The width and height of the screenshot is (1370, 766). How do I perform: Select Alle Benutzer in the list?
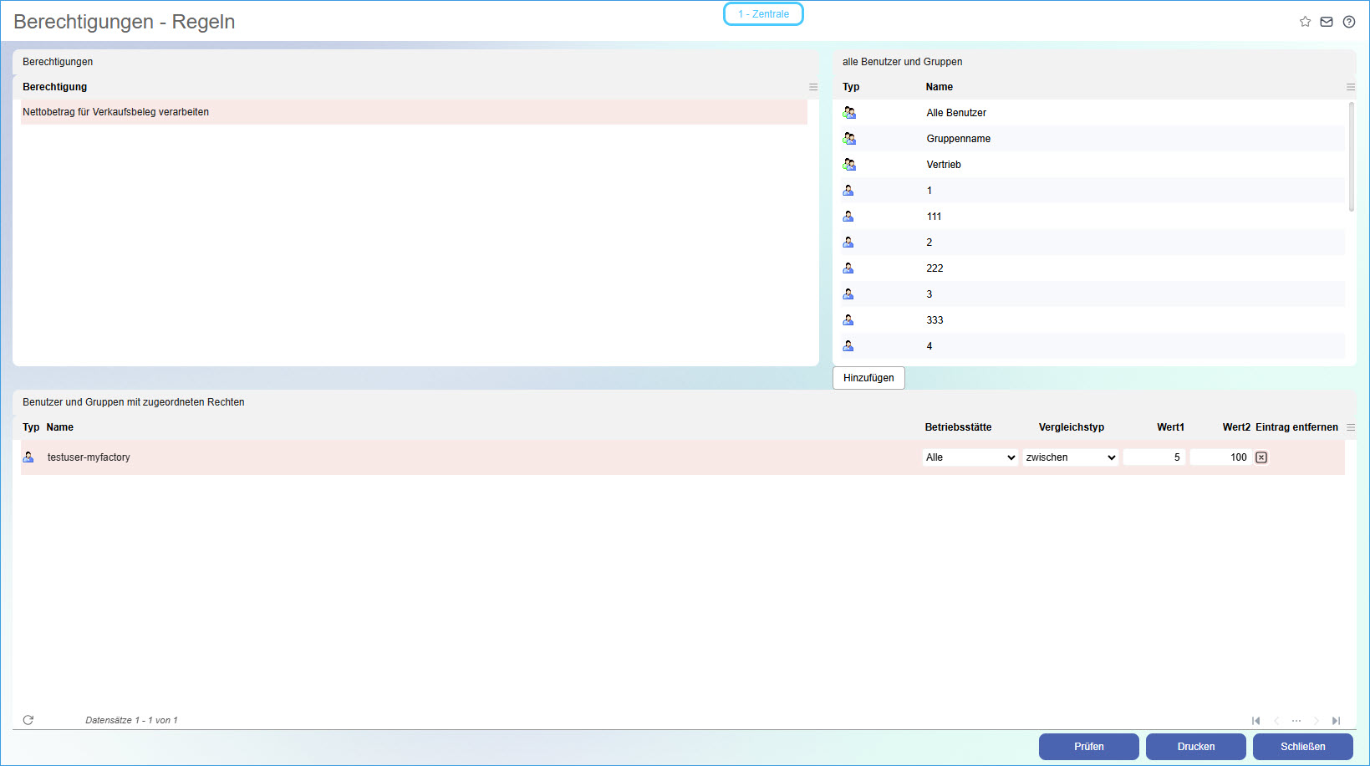pos(956,113)
